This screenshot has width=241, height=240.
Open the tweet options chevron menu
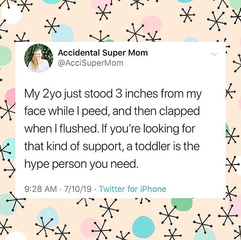point(214,55)
